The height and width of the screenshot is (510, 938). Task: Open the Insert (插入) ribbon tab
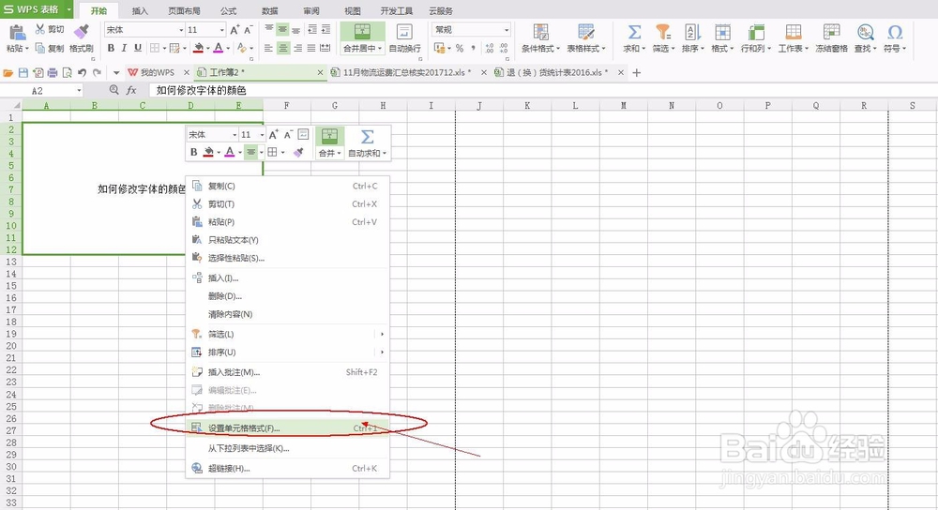point(140,10)
